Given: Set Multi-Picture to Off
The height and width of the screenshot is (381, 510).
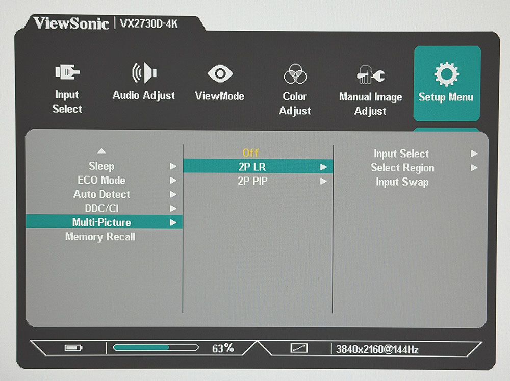Looking at the screenshot, I should coord(250,153).
